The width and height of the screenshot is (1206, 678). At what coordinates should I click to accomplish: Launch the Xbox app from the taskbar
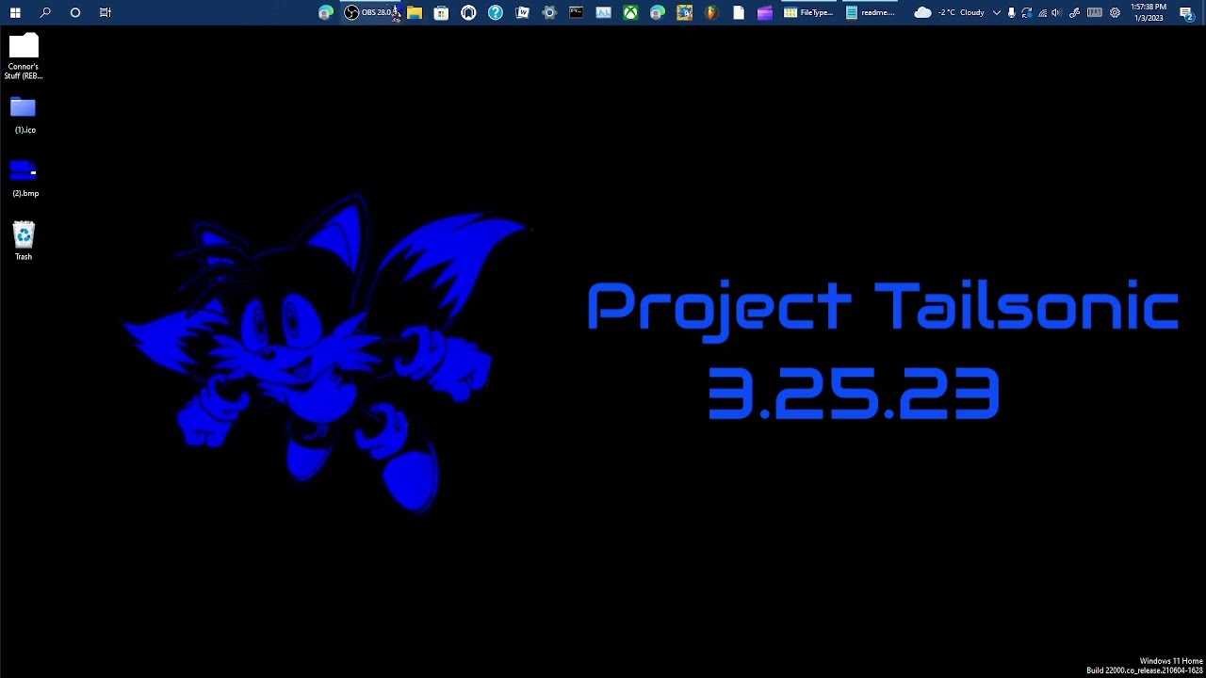point(630,12)
